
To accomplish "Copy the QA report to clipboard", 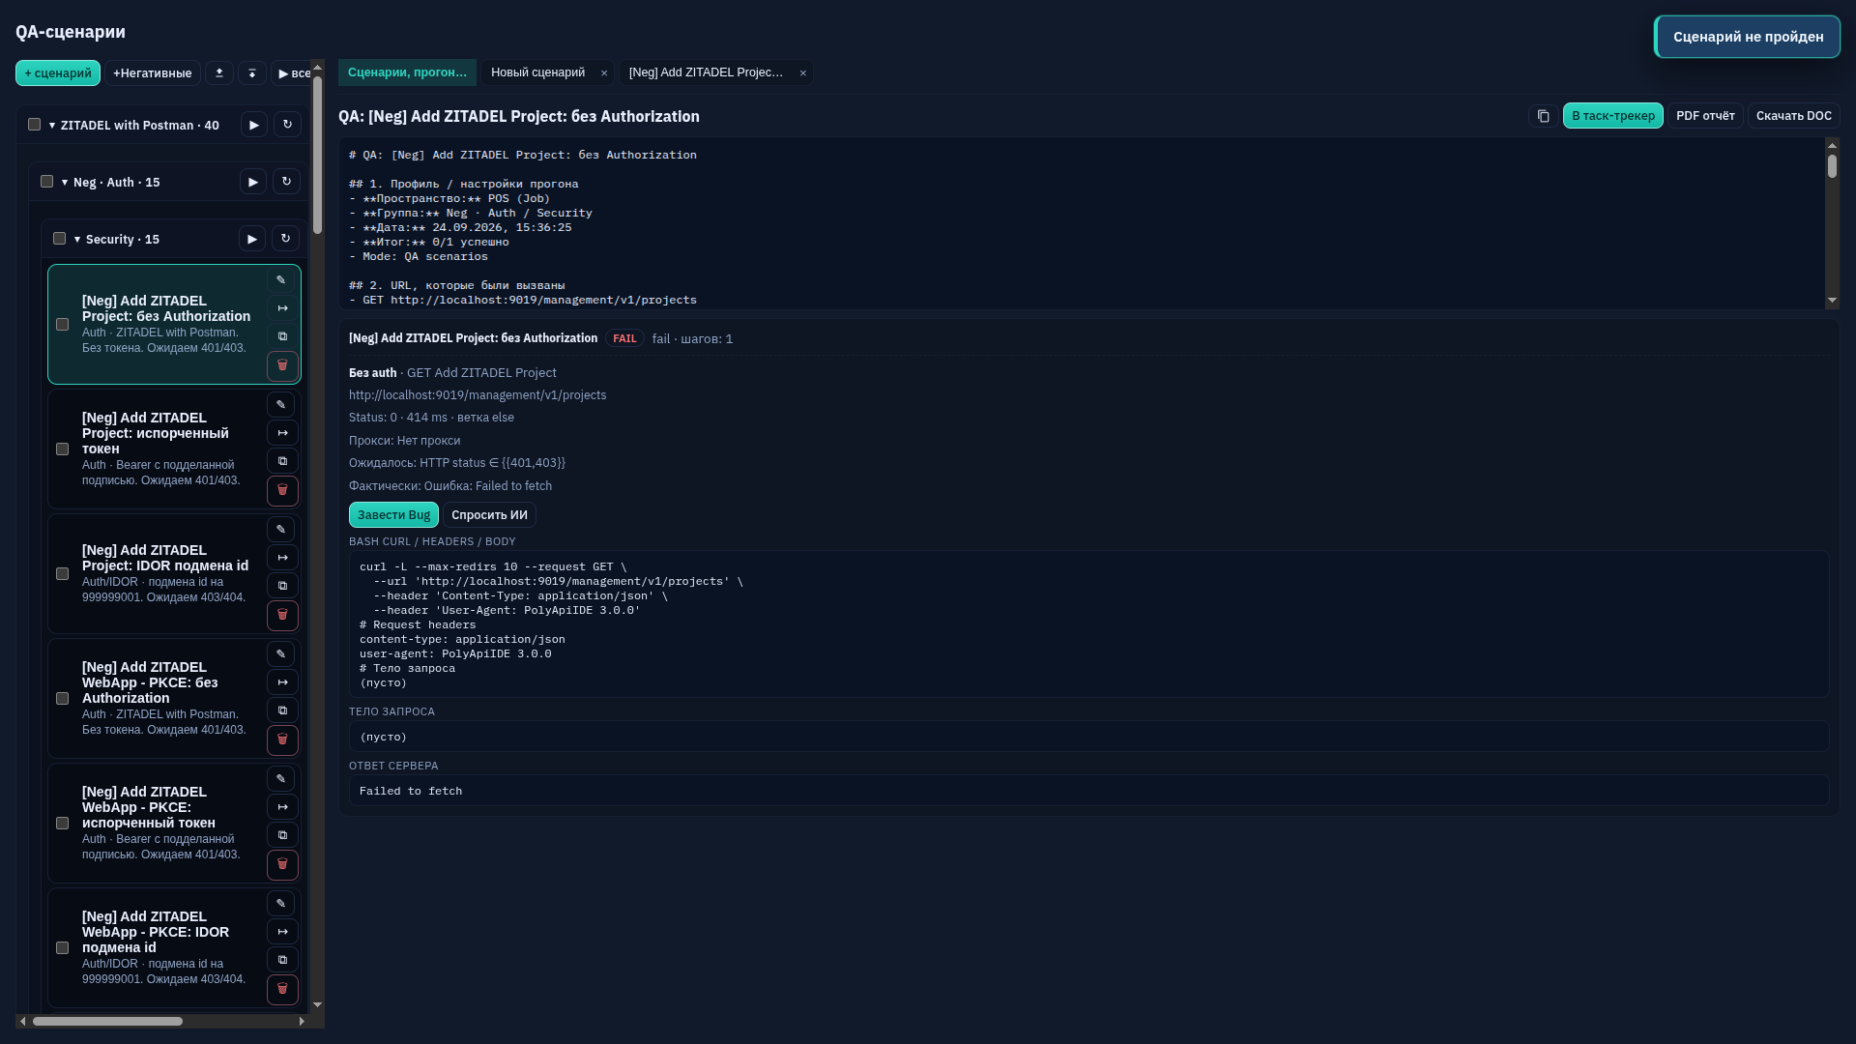I will [x=1543, y=116].
